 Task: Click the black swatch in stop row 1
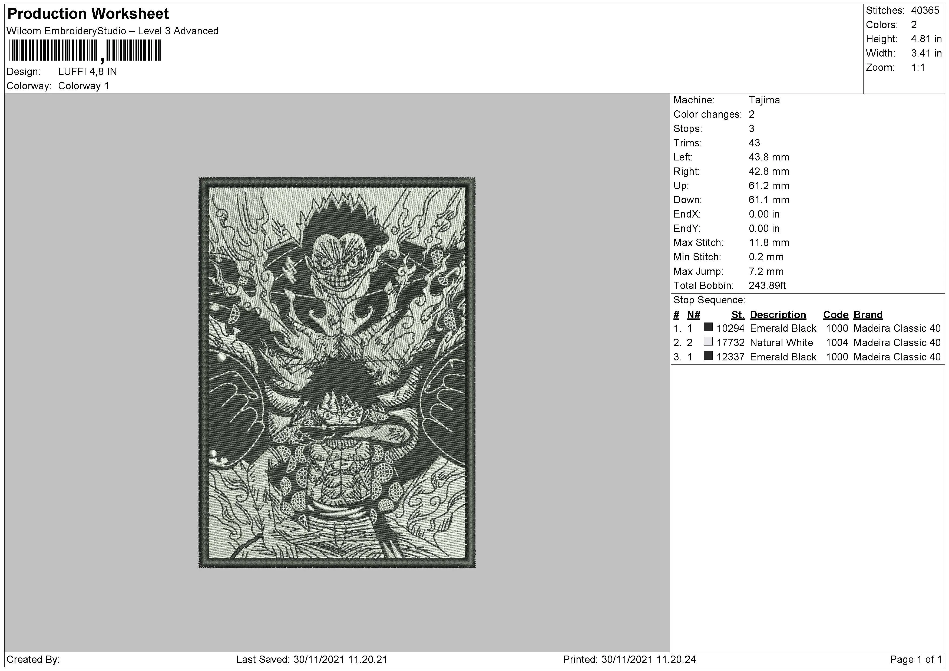pos(708,327)
